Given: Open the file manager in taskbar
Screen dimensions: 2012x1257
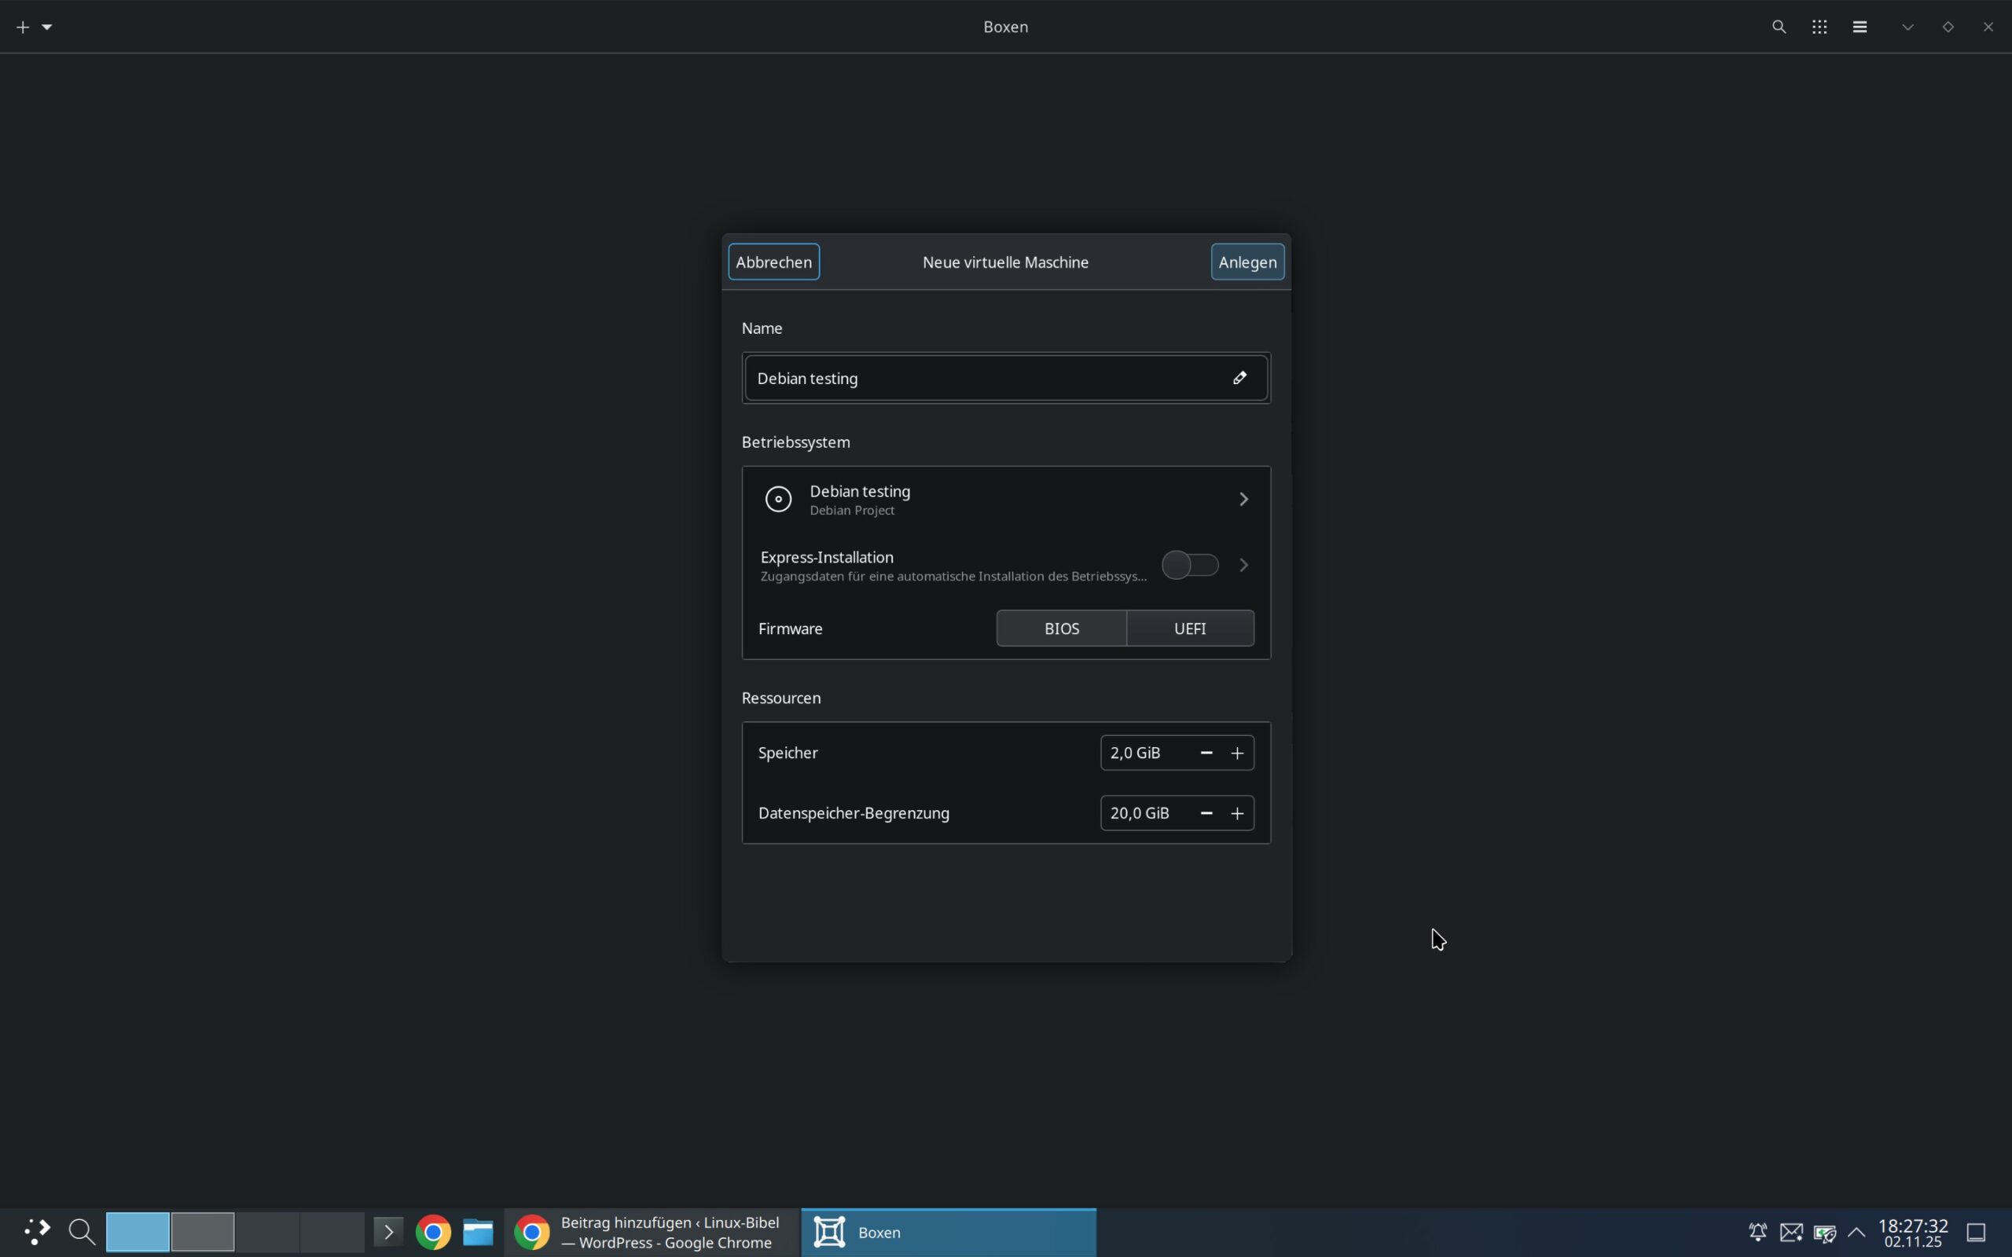Looking at the screenshot, I should pos(478,1231).
